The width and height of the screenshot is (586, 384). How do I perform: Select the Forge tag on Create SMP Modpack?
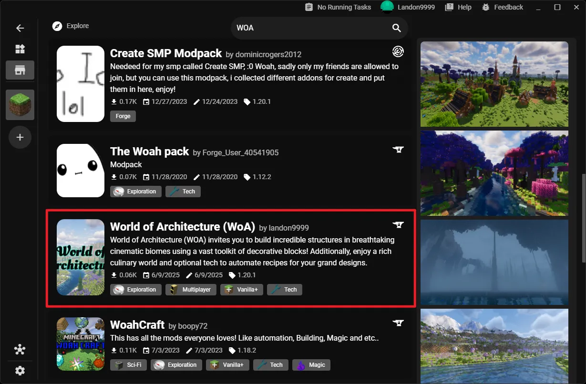(x=123, y=116)
